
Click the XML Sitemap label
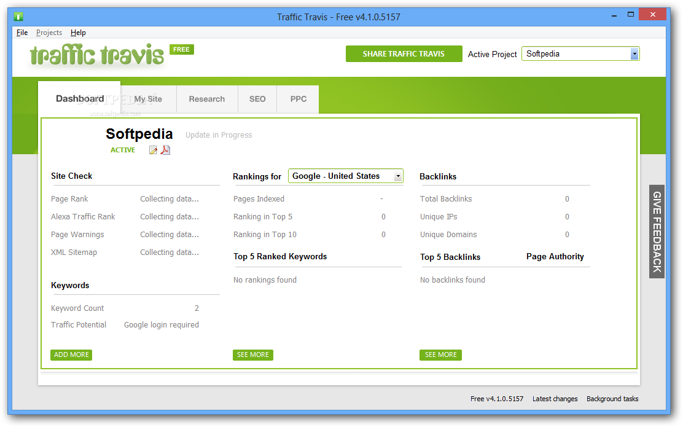coord(74,253)
